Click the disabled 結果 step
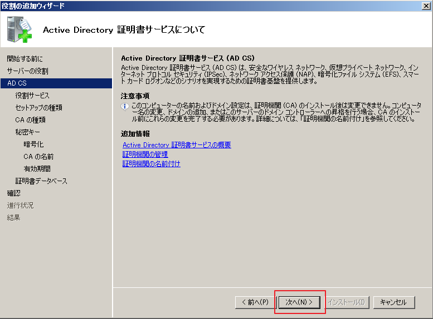The image size is (433, 319). (x=14, y=218)
